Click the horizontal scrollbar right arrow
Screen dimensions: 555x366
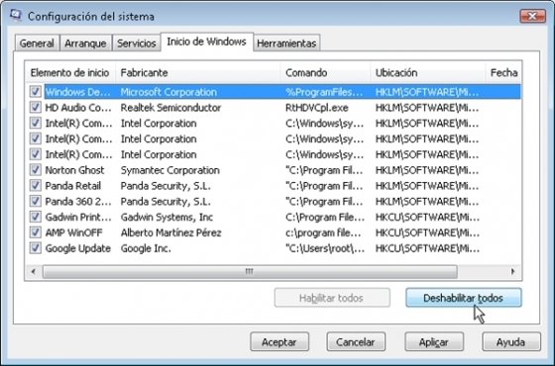[513, 272]
